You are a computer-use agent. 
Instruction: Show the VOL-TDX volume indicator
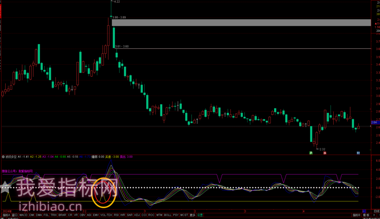pyautogui.click(x=106, y=215)
